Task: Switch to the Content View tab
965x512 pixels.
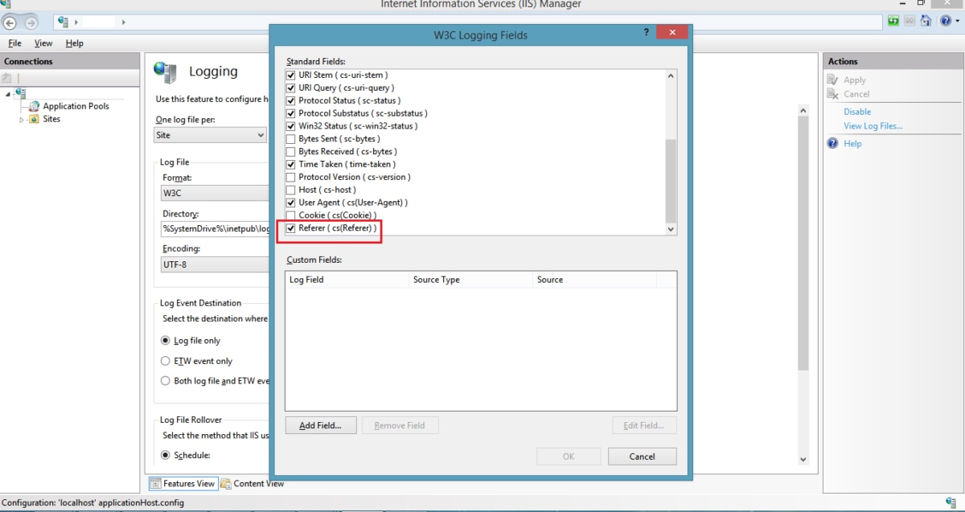Action: pyautogui.click(x=253, y=484)
